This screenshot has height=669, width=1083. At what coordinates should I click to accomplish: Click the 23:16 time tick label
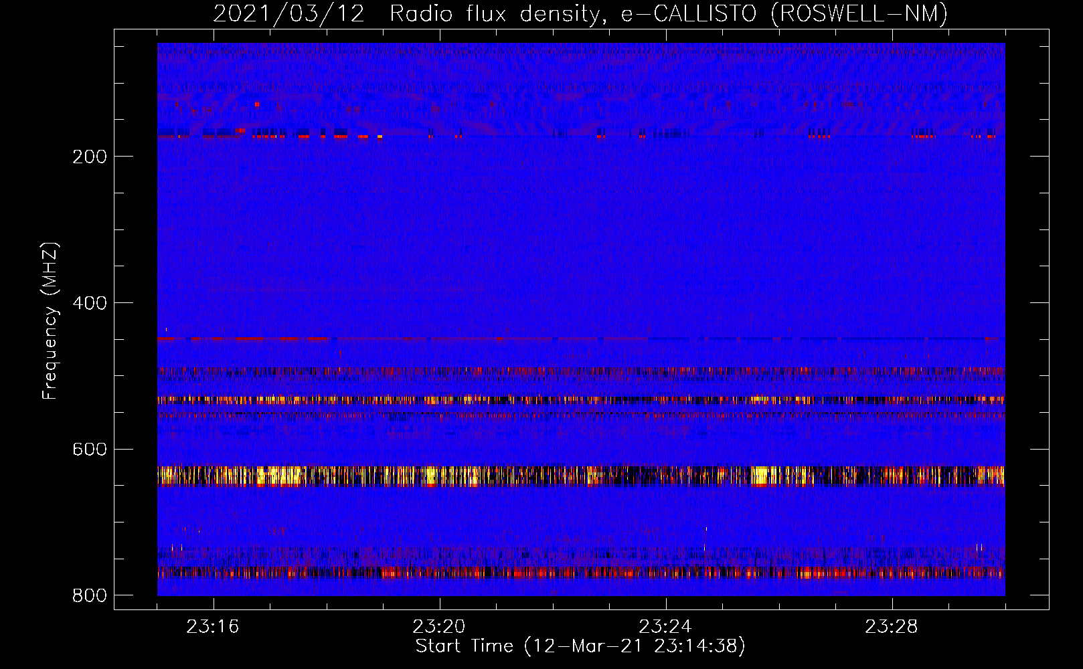click(x=213, y=627)
